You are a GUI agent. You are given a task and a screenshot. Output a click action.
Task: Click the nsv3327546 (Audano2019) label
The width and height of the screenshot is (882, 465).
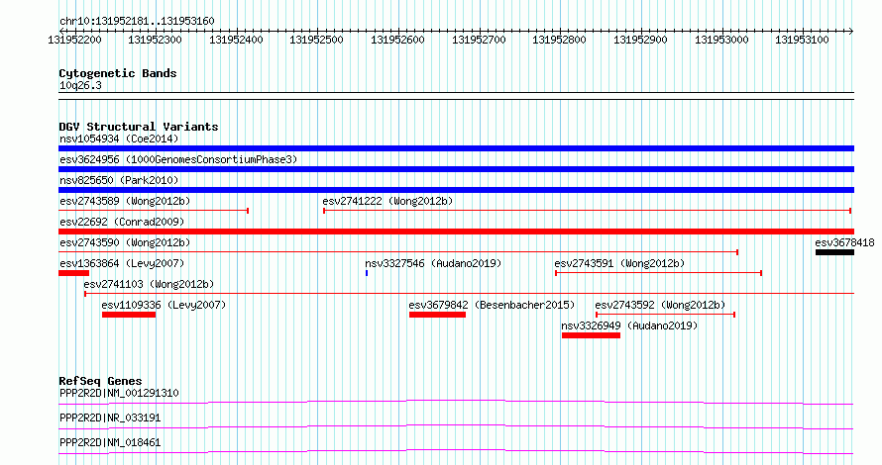[x=433, y=263]
